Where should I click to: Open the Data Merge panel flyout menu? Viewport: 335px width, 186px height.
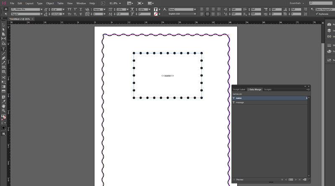click(x=308, y=90)
